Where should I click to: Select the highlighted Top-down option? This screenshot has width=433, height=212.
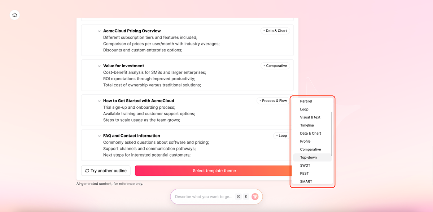[308, 157]
